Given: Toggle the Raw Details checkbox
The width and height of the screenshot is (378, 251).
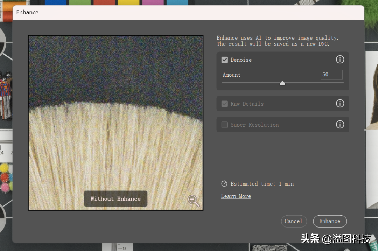Looking at the screenshot, I should (x=224, y=104).
